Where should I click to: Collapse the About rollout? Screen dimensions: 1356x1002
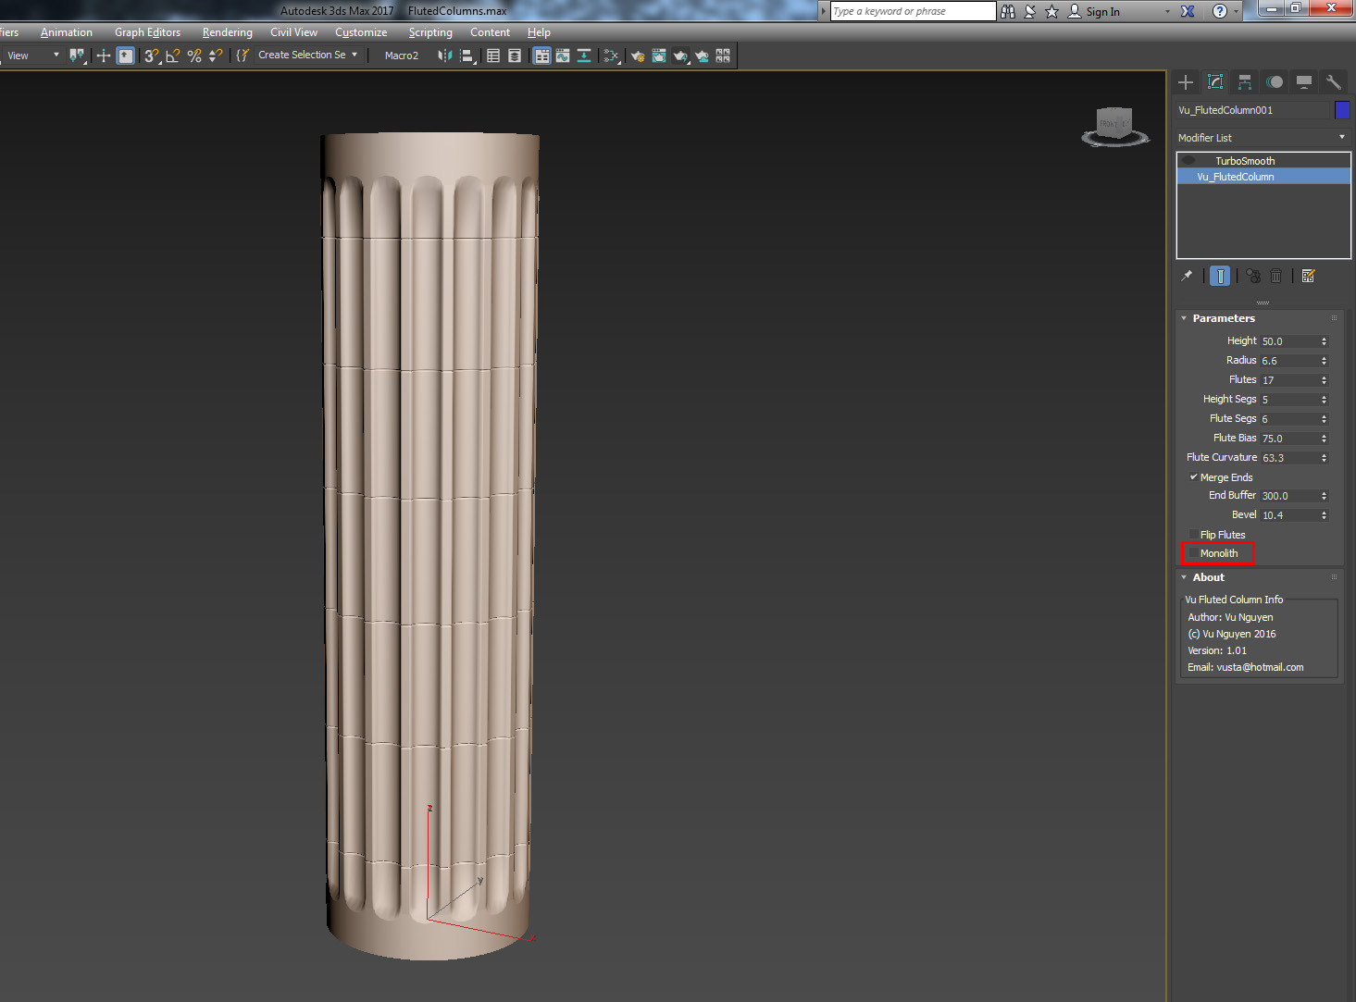(1184, 576)
